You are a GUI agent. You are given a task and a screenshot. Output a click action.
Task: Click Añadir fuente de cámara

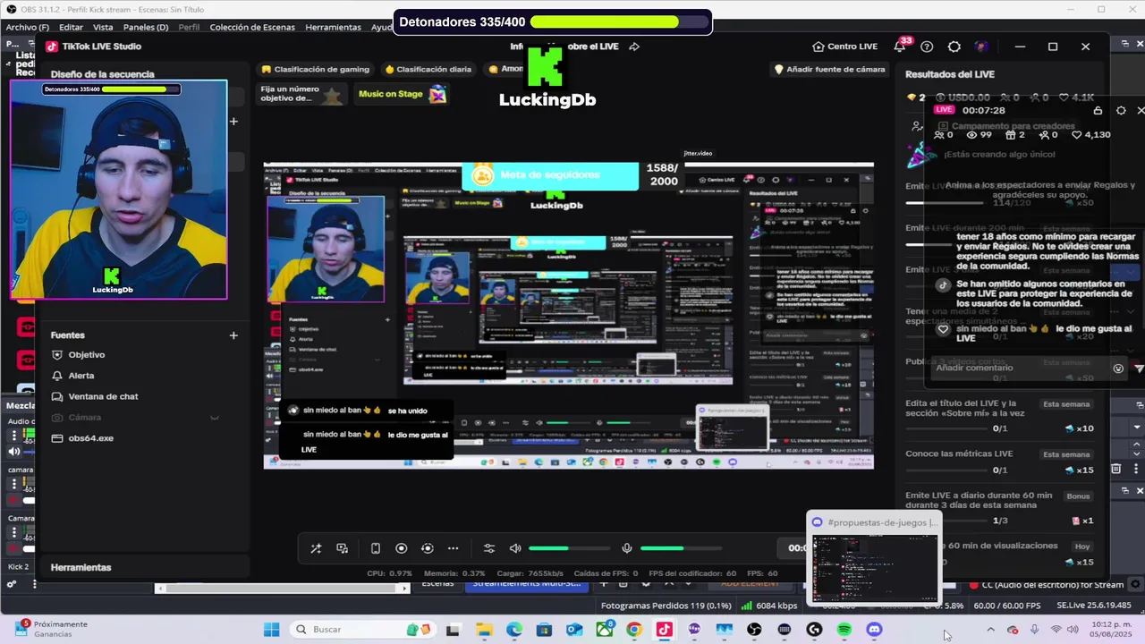point(829,69)
